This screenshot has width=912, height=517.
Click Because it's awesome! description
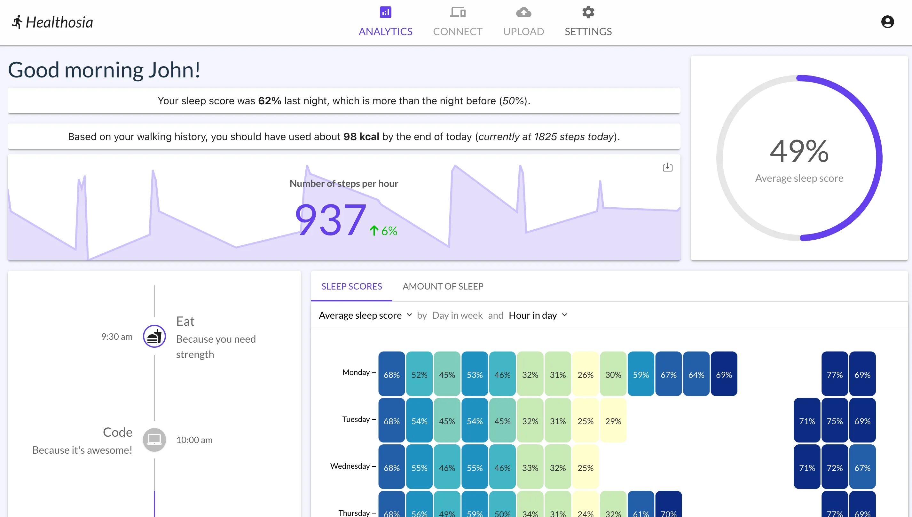82,450
